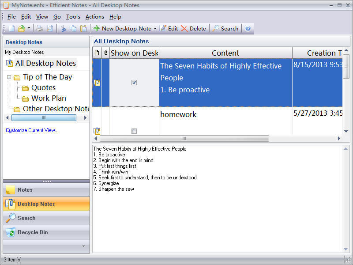Click the notes list vertical scroll up arrow
Screen dimensions: 353x265
346,50
